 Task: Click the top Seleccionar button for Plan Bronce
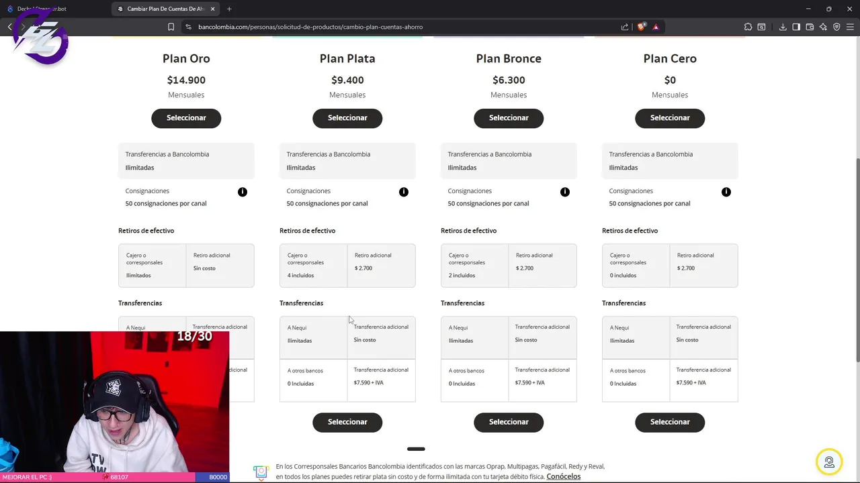[x=509, y=118]
